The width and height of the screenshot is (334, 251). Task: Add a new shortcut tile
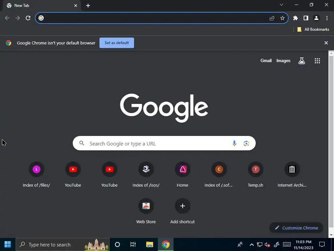[183, 211]
